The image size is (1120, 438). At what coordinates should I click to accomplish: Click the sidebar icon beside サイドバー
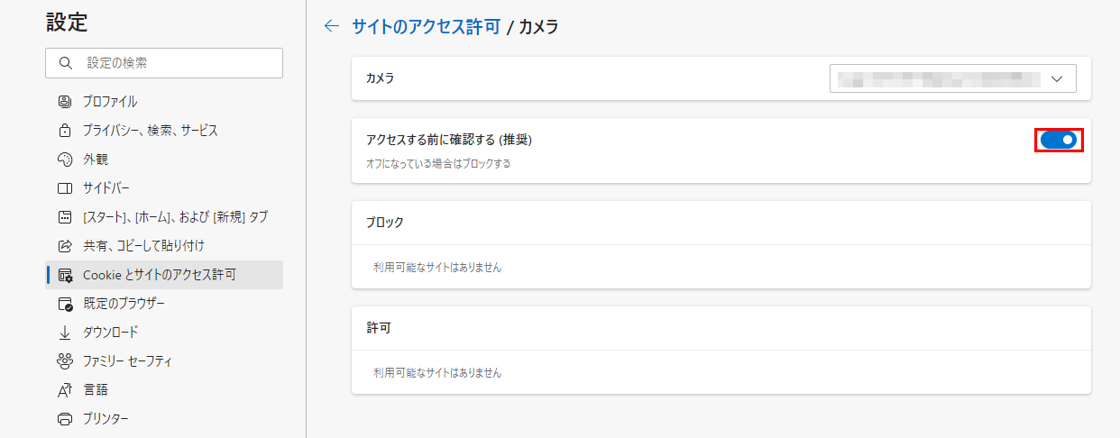pos(64,188)
